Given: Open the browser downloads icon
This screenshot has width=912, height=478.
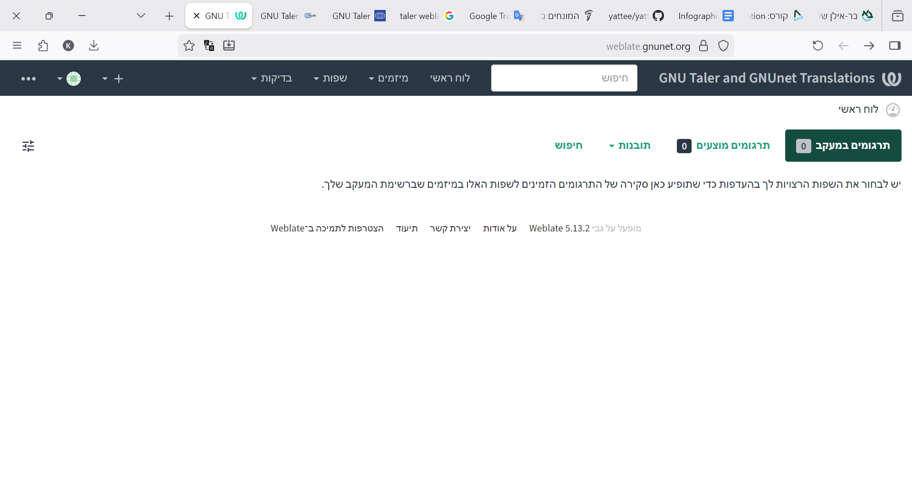Looking at the screenshot, I should tap(94, 46).
